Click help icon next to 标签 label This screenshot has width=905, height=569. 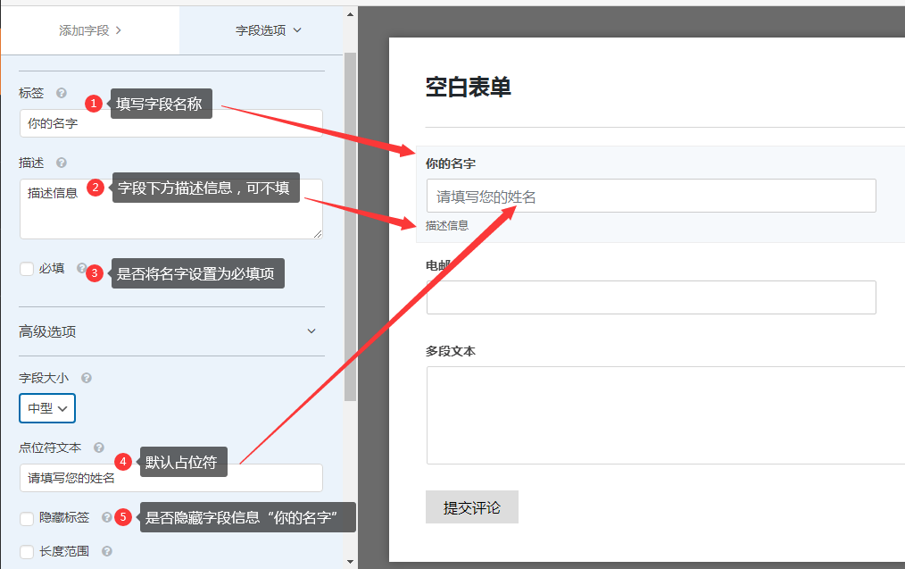pos(62,93)
